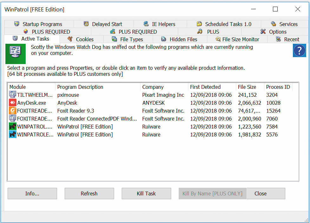
Task: Select the pximouse program description
Action: coord(68,95)
